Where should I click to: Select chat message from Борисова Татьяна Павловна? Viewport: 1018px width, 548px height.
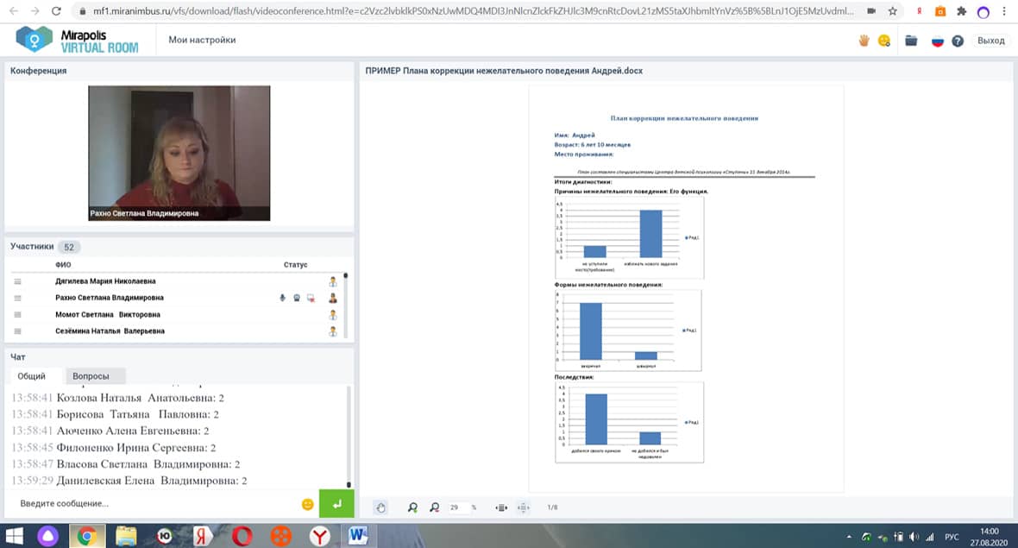tap(115, 414)
